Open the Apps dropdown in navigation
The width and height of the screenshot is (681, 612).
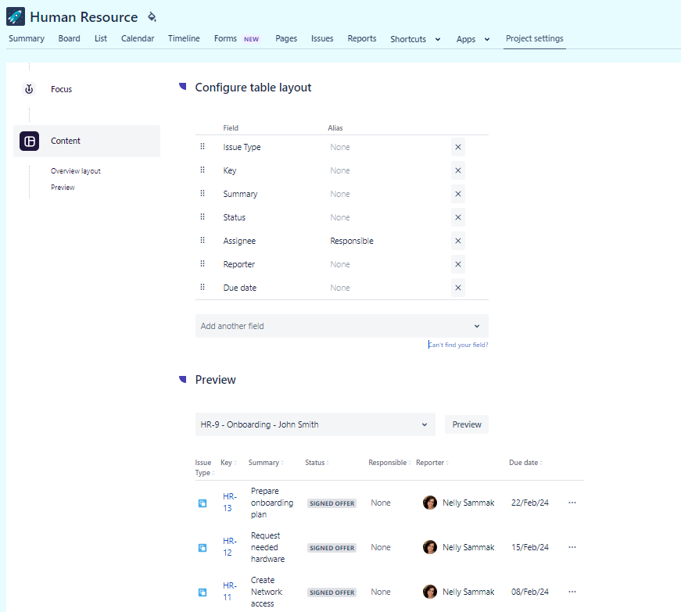473,39
